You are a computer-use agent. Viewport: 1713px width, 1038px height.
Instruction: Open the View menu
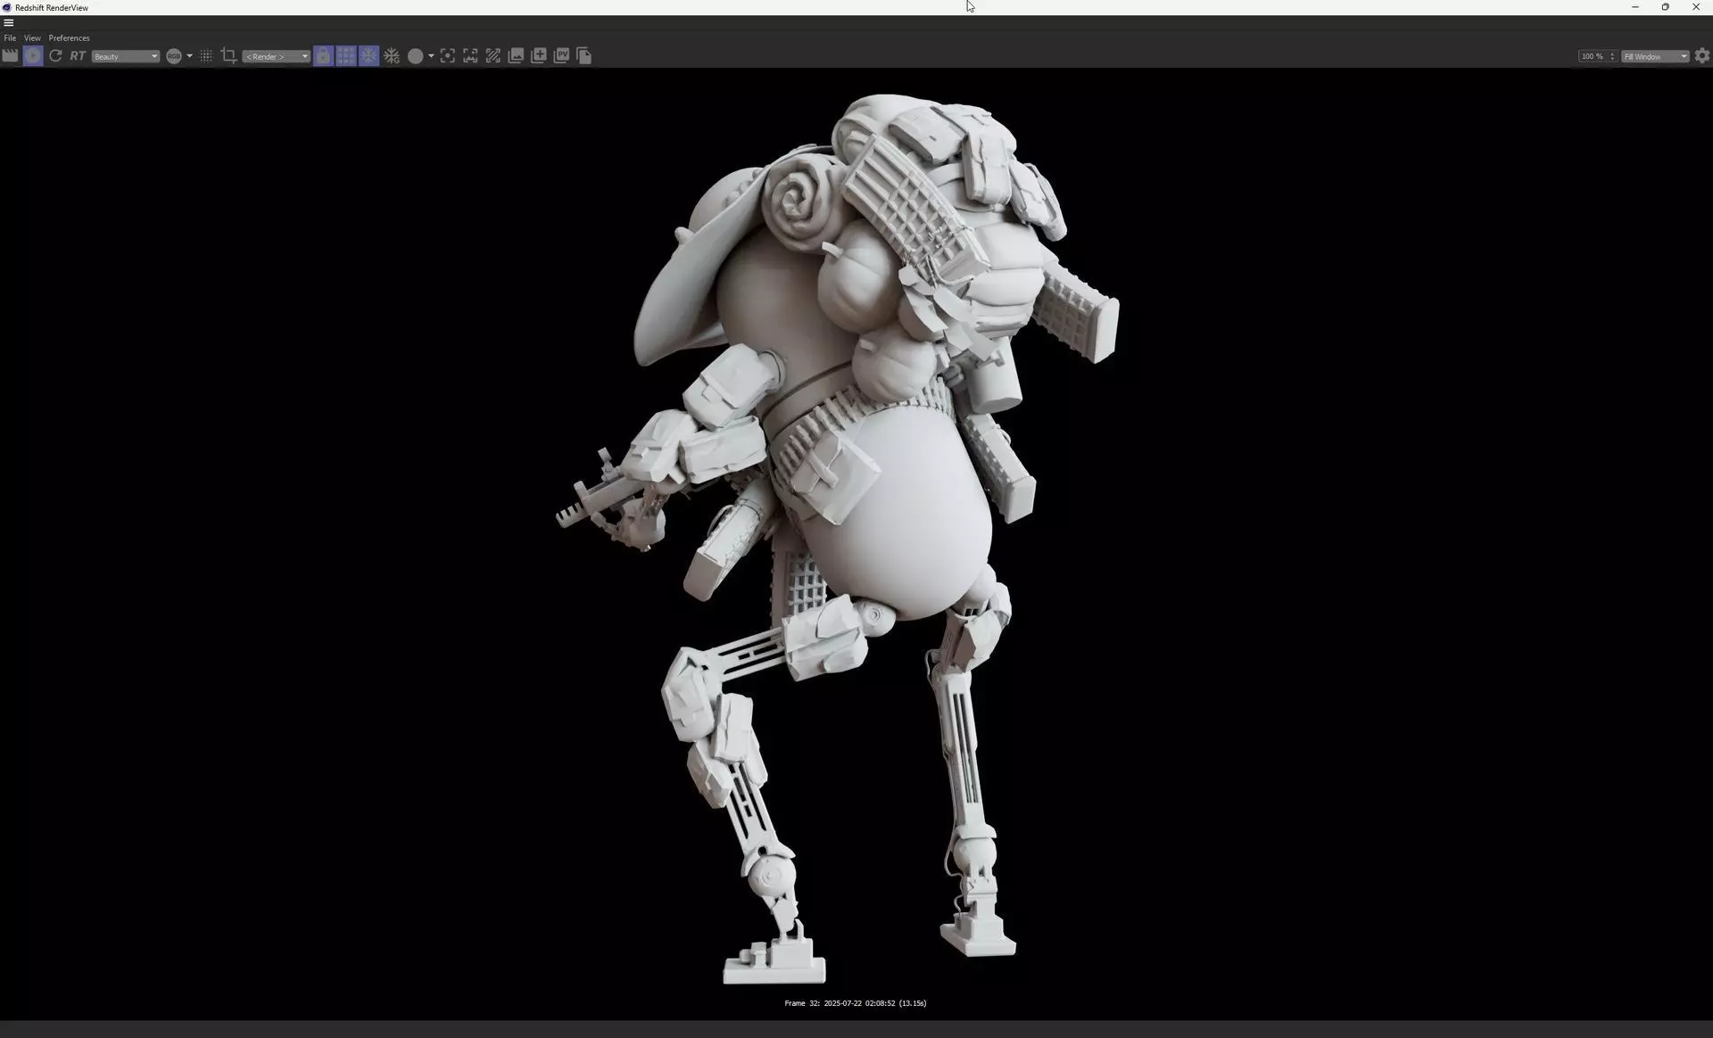[x=32, y=38]
